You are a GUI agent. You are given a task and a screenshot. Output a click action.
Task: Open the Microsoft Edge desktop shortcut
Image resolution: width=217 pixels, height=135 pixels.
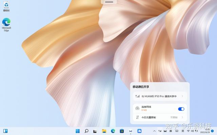pyautogui.click(x=6, y=25)
